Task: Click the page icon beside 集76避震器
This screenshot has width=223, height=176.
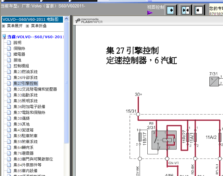Action: pos(9,153)
